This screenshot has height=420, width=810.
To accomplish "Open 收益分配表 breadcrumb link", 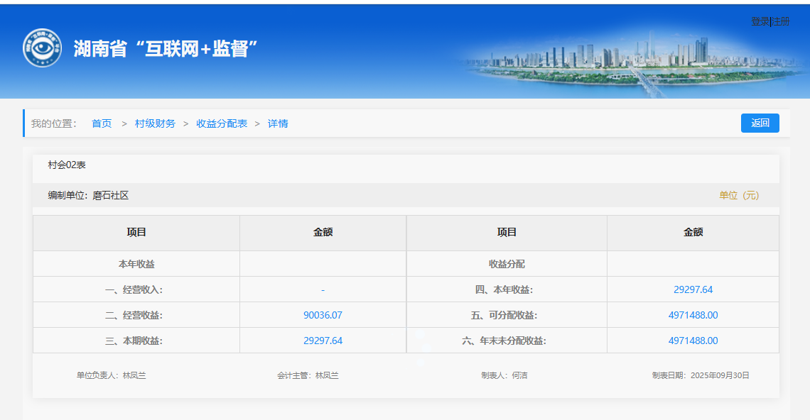I will [x=222, y=123].
